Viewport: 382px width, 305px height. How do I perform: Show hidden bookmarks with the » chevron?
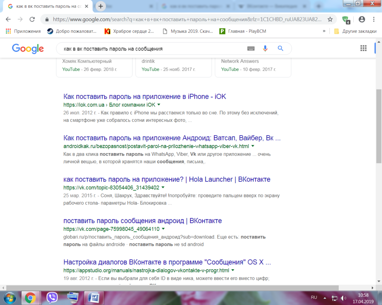coord(324,31)
